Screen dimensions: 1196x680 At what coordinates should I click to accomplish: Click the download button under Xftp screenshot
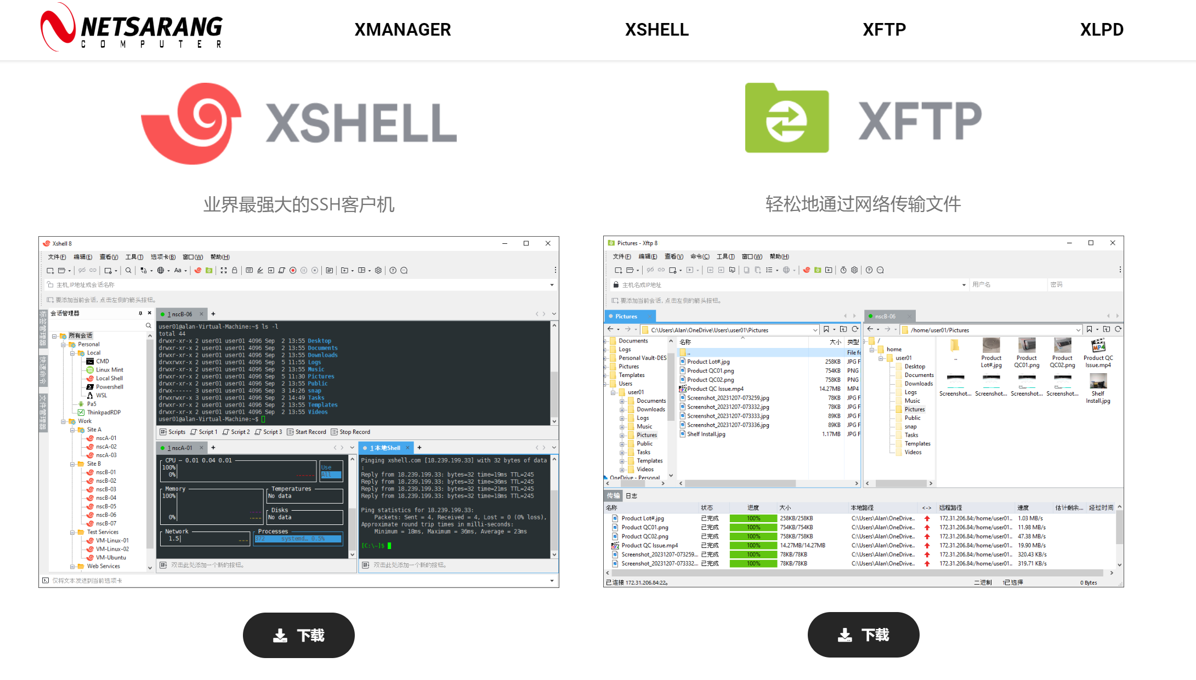tap(863, 635)
